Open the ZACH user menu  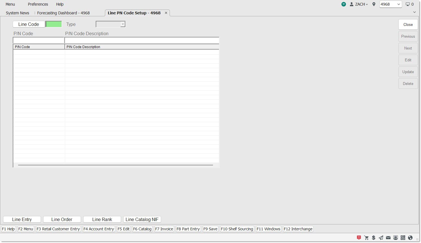pyautogui.click(x=359, y=4)
